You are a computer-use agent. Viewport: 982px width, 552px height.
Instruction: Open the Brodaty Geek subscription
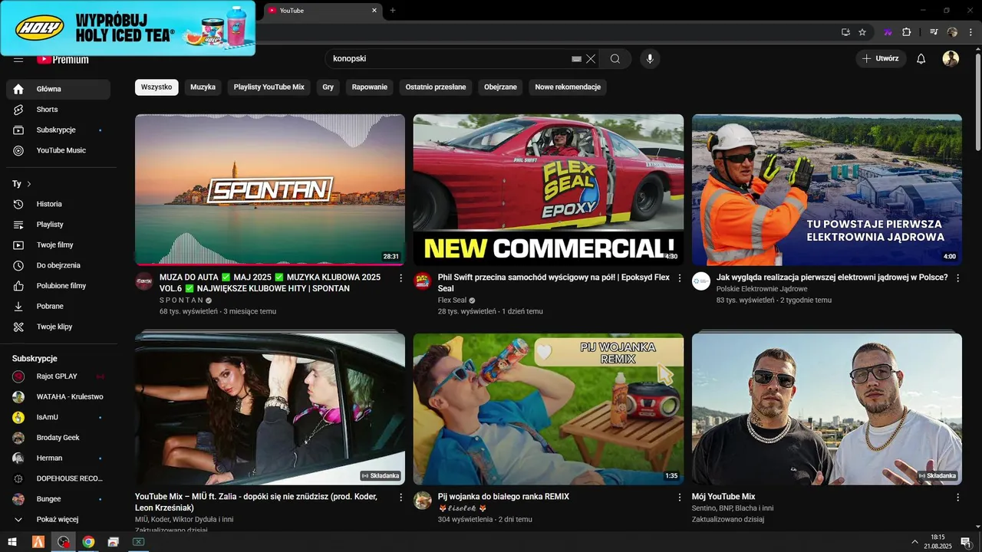tap(58, 438)
